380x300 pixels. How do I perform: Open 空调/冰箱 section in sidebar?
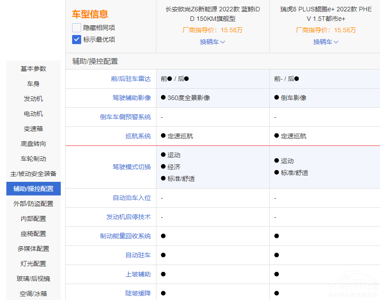pyautogui.click(x=33, y=294)
